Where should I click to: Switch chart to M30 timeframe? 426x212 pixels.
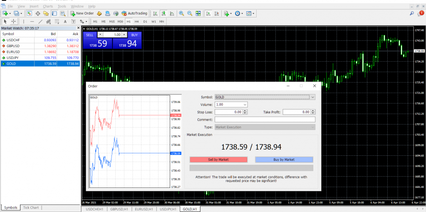120,22
